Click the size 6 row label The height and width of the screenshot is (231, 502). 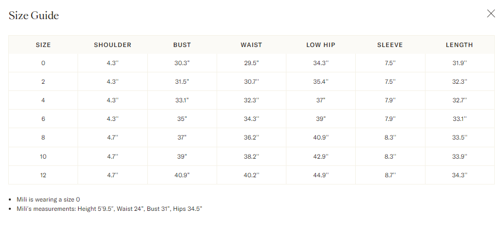click(43, 119)
